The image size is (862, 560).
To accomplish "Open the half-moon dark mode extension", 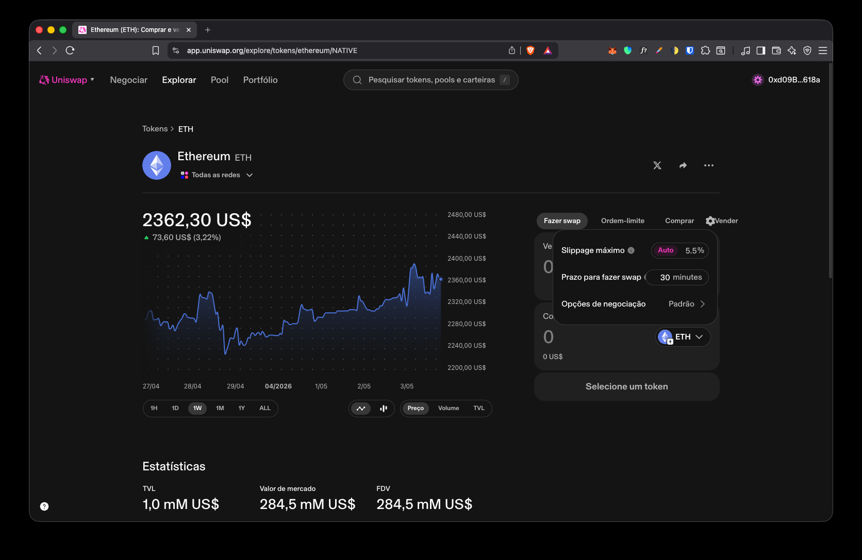I will coord(674,50).
